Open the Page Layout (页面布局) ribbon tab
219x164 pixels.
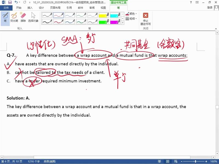point(55,8)
